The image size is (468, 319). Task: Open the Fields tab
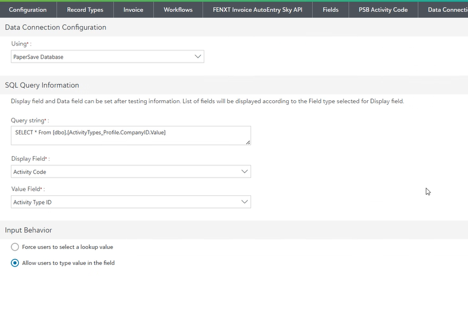tap(330, 10)
